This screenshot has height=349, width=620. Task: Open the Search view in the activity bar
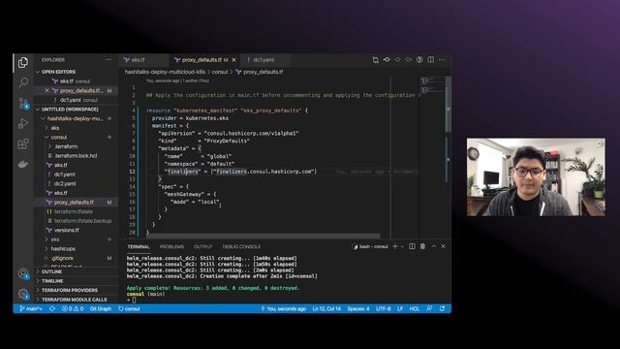(x=23, y=82)
